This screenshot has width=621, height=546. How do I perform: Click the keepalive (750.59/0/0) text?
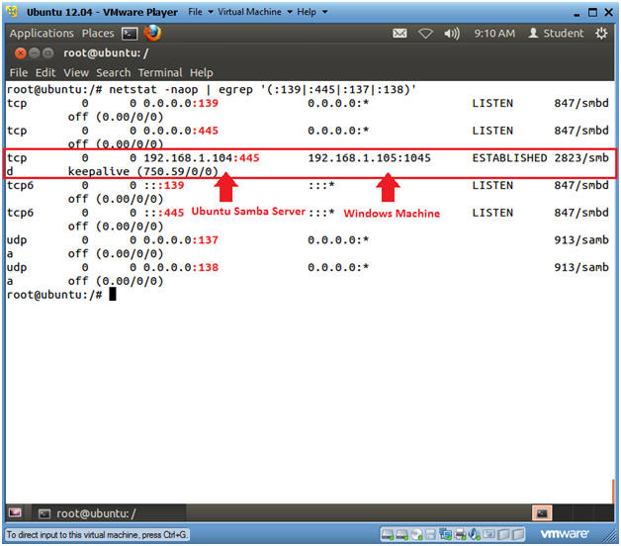pyautogui.click(x=143, y=171)
